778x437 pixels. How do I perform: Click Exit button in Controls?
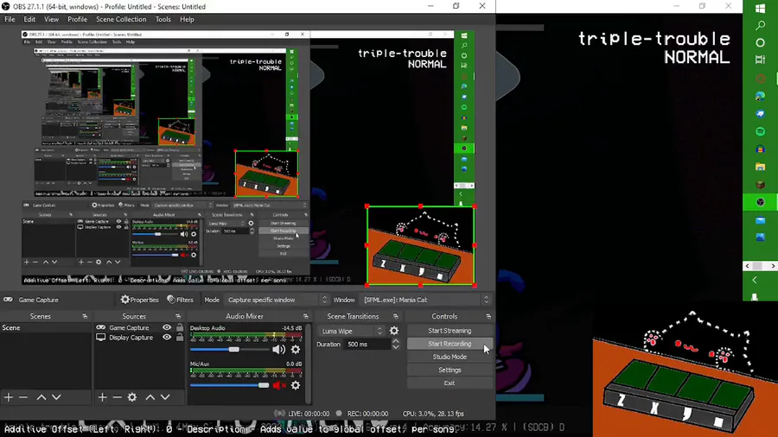click(x=450, y=383)
